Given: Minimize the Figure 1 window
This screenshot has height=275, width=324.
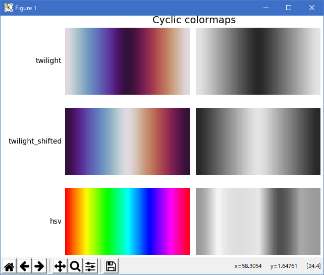Looking at the screenshot, I should coord(266,8).
